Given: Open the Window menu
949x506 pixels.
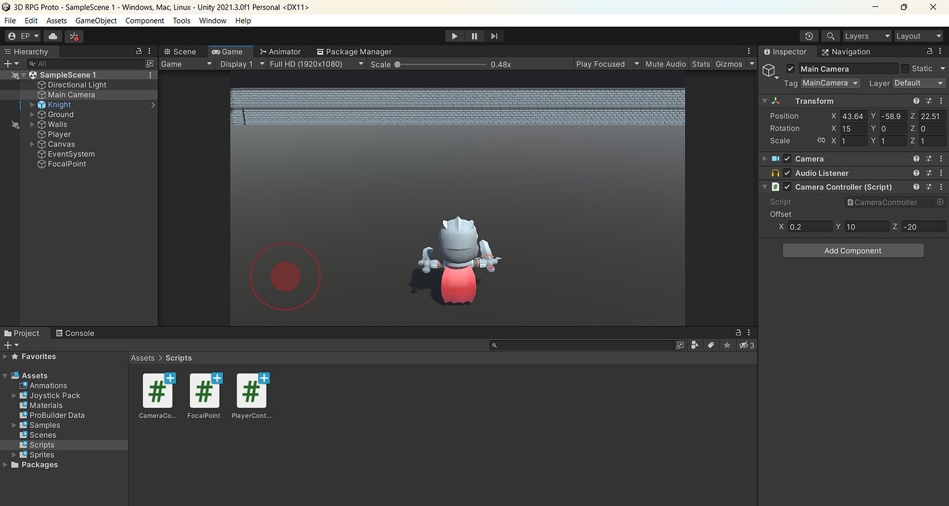Looking at the screenshot, I should (x=212, y=21).
